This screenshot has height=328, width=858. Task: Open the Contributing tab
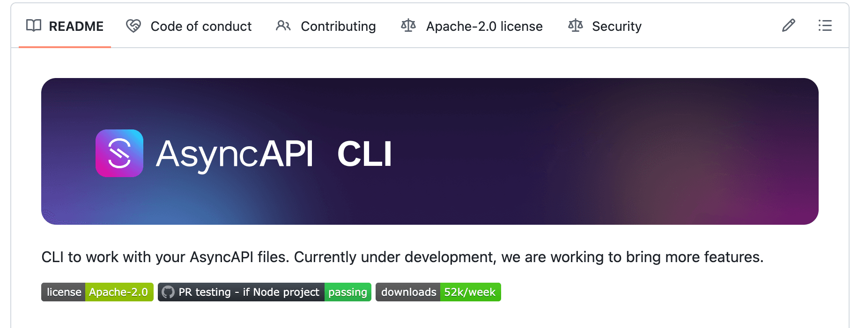(326, 26)
